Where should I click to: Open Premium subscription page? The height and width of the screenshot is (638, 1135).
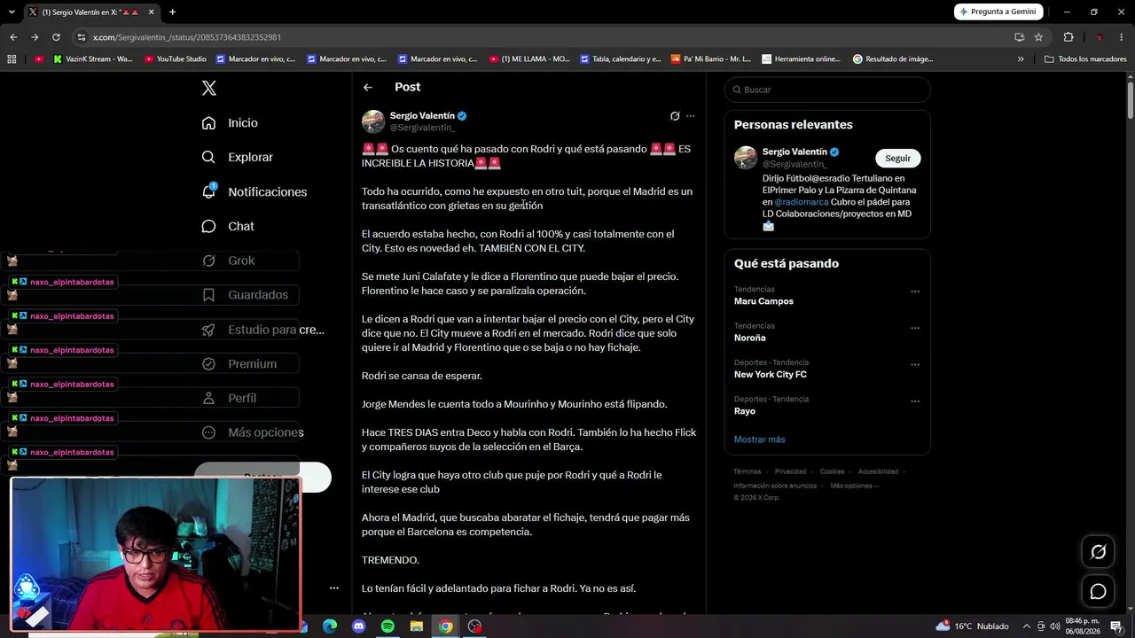pyautogui.click(x=239, y=364)
